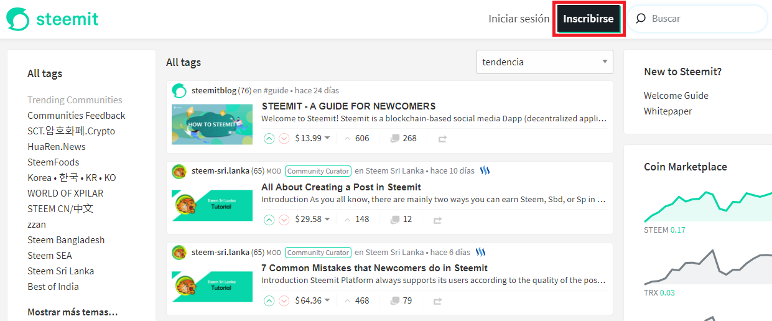The width and height of the screenshot is (772, 321).
Task: Downvote the Guide for Newcomers post
Action: click(x=284, y=138)
